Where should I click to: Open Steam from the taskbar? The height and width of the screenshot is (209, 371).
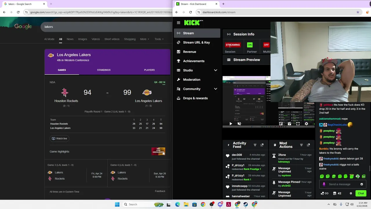click(245, 204)
